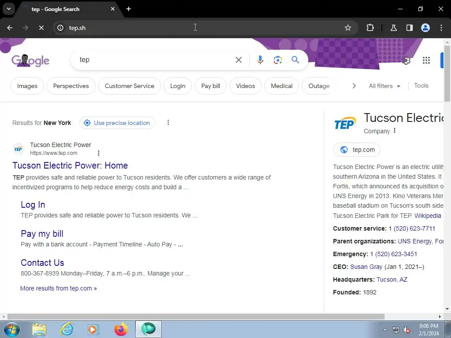Open File Explorer from the taskbar
The image size is (451, 338).
(39, 329)
